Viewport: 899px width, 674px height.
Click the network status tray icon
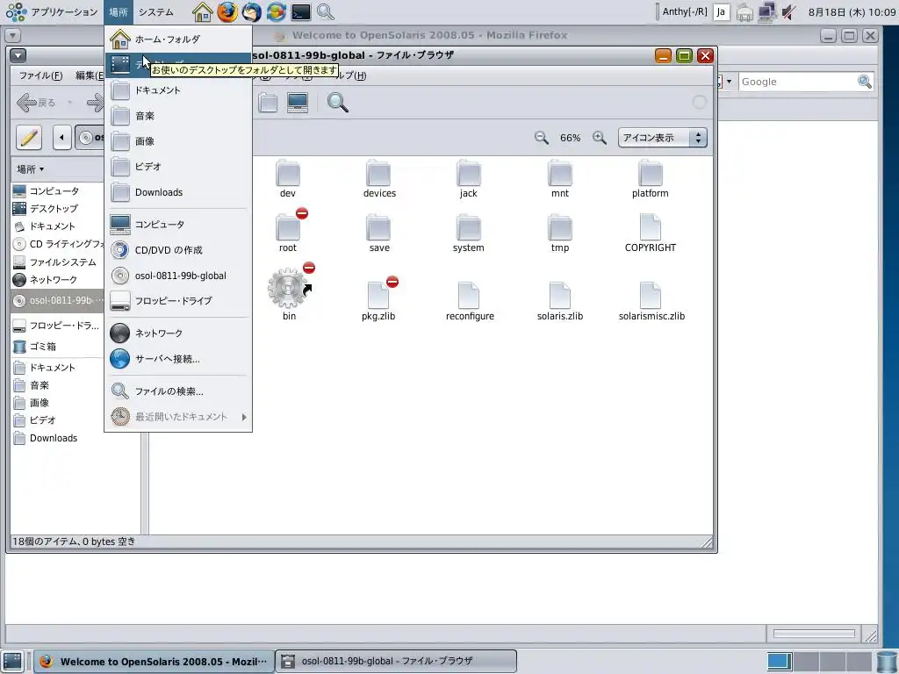[766, 11]
